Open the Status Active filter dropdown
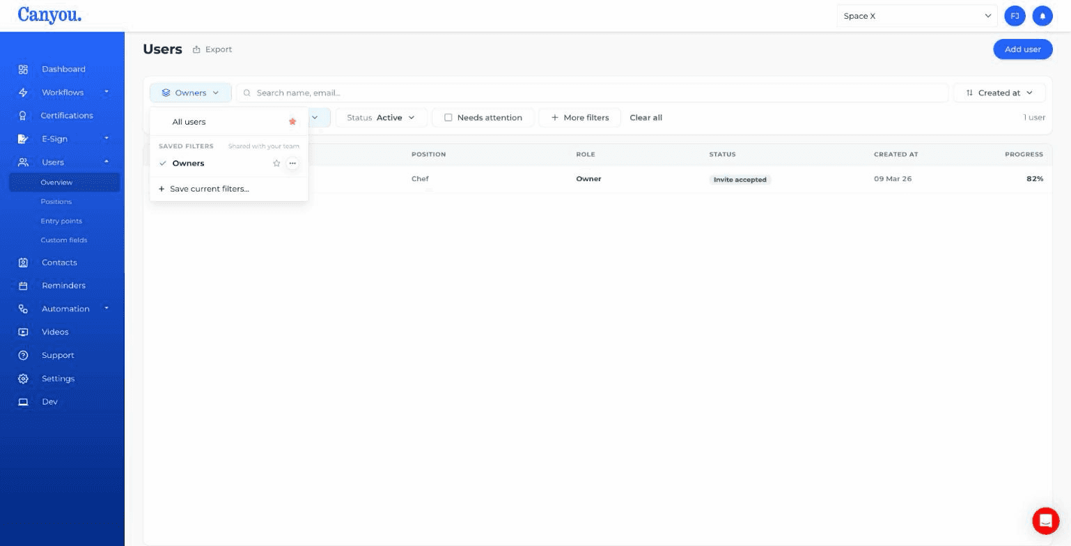Screen dimensions: 1071x546 coord(382,118)
